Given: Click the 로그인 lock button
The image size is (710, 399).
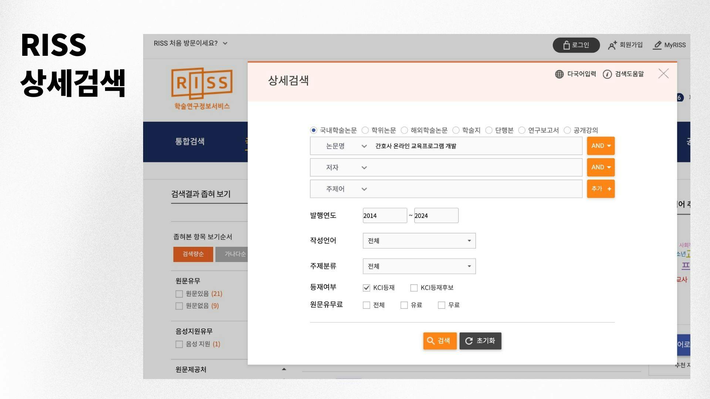Looking at the screenshot, I should point(576,45).
